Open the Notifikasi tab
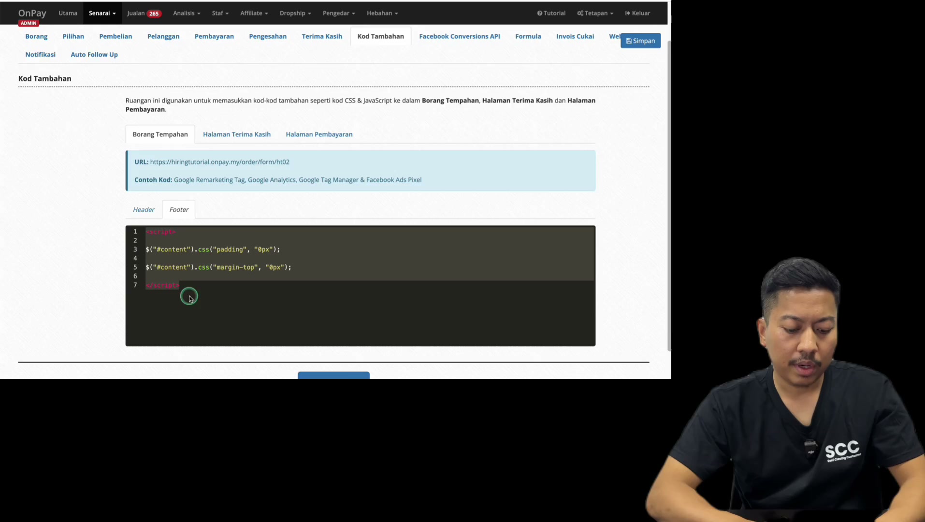 pos(40,55)
